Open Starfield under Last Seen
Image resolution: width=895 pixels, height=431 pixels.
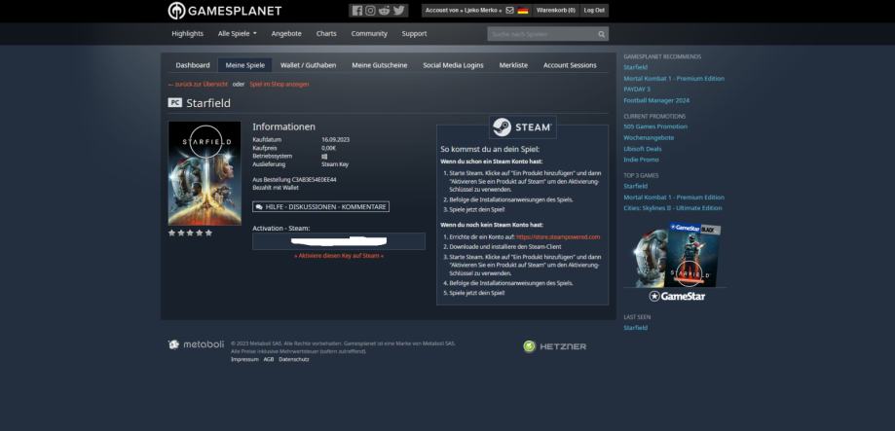click(635, 328)
